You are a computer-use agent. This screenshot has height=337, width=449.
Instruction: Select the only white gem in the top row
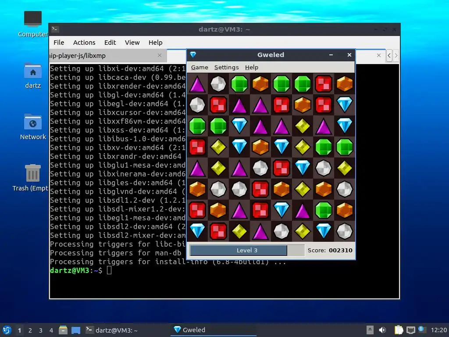pos(218,84)
